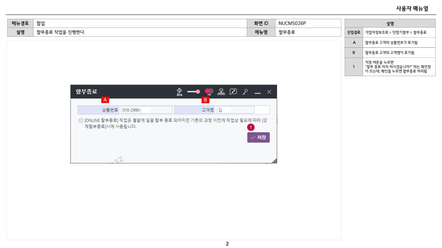Close the 할부종료 popup window
The height and width of the screenshot is (248, 442).
(269, 92)
